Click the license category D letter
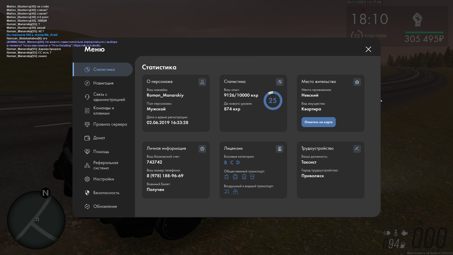Image resolution: width=453 pixels, height=255 pixels. [238, 163]
